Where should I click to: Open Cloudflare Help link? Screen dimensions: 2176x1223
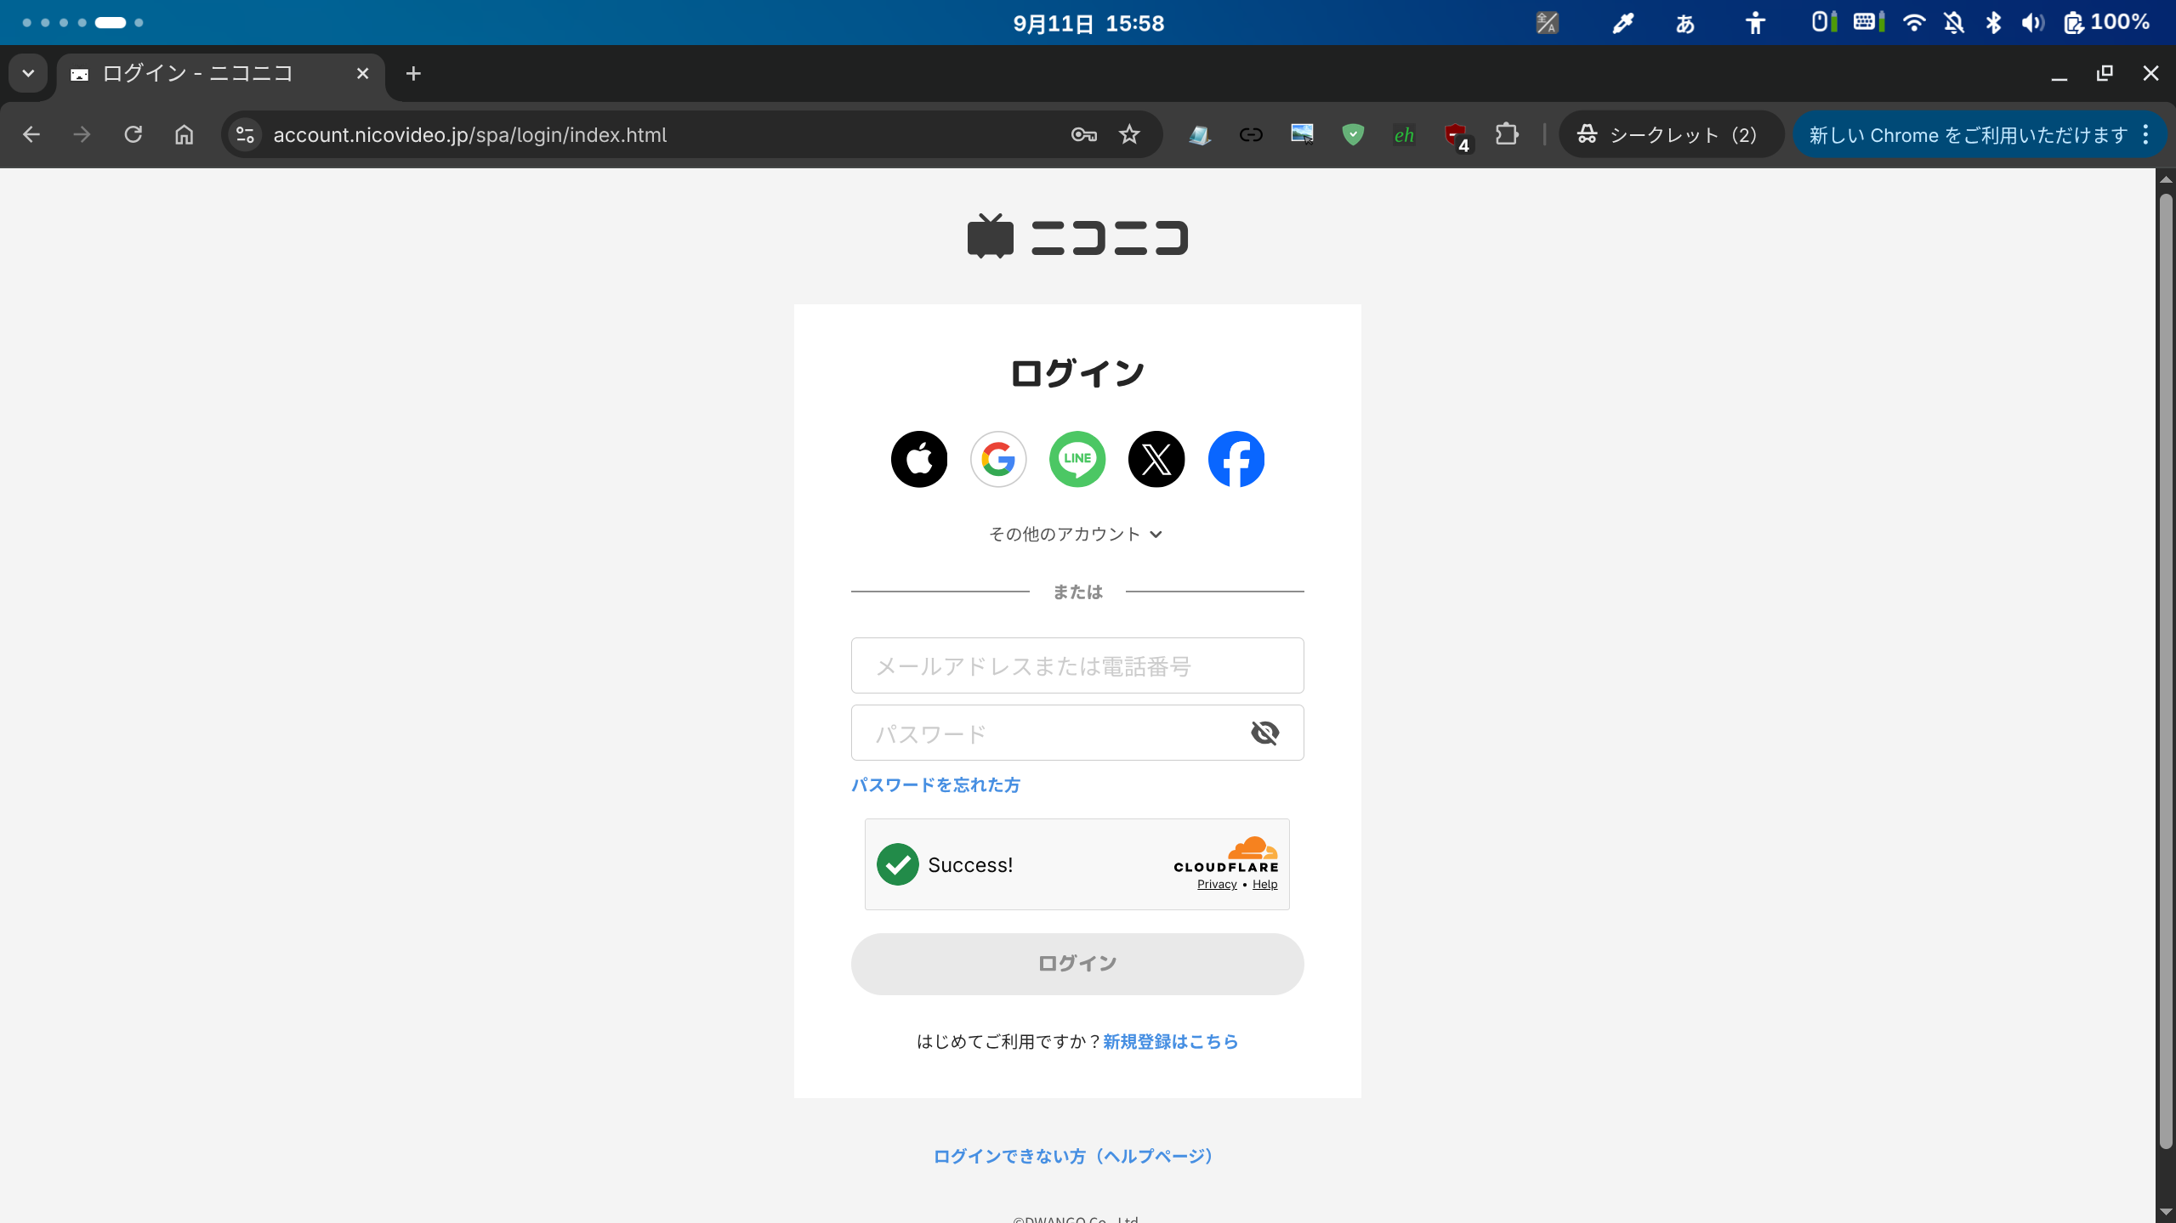tap(1264, 884)
